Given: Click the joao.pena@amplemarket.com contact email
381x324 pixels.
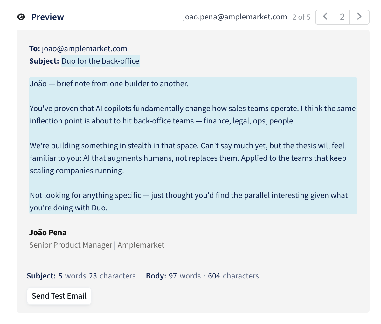Looking at the screenshot, I should coord(235,17).
